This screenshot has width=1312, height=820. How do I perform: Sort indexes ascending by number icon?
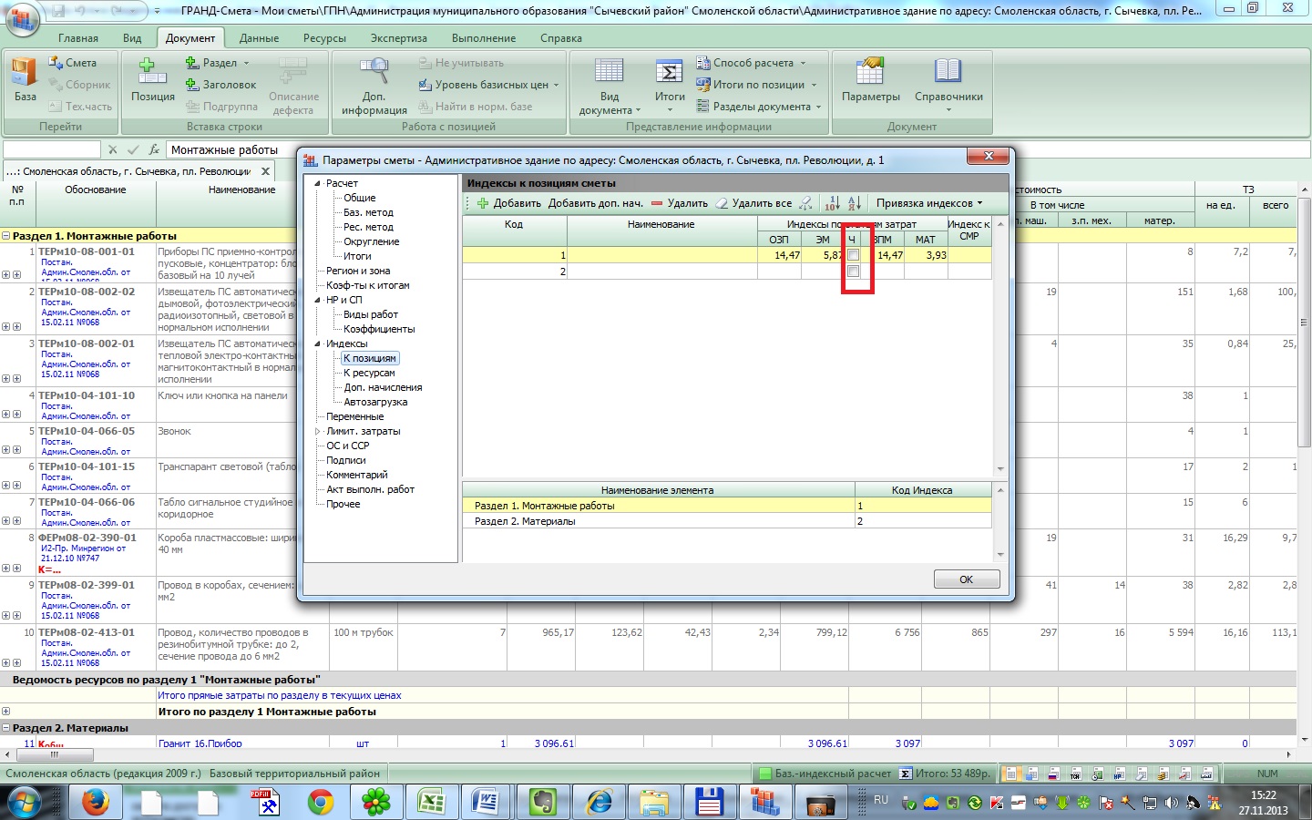click(832, 203)
